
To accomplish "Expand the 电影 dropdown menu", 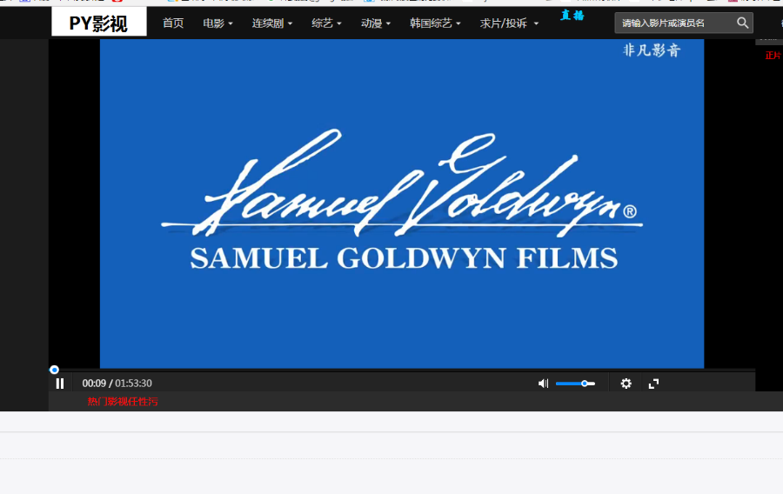I will (x=217, y=23).
